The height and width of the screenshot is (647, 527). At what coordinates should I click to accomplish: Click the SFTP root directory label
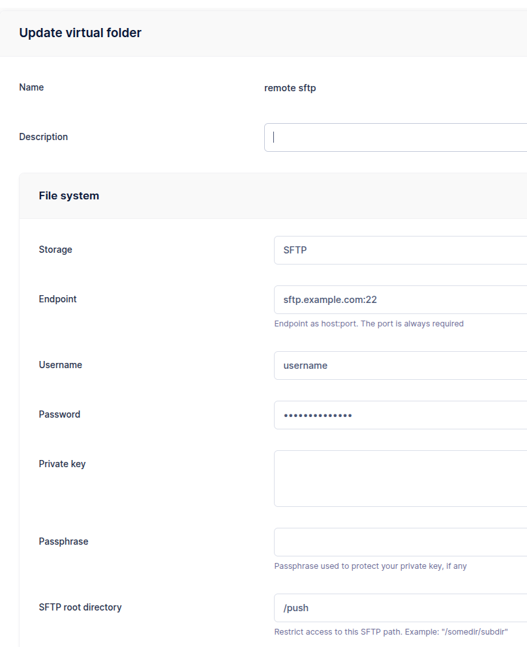click(x=80, y=607)
